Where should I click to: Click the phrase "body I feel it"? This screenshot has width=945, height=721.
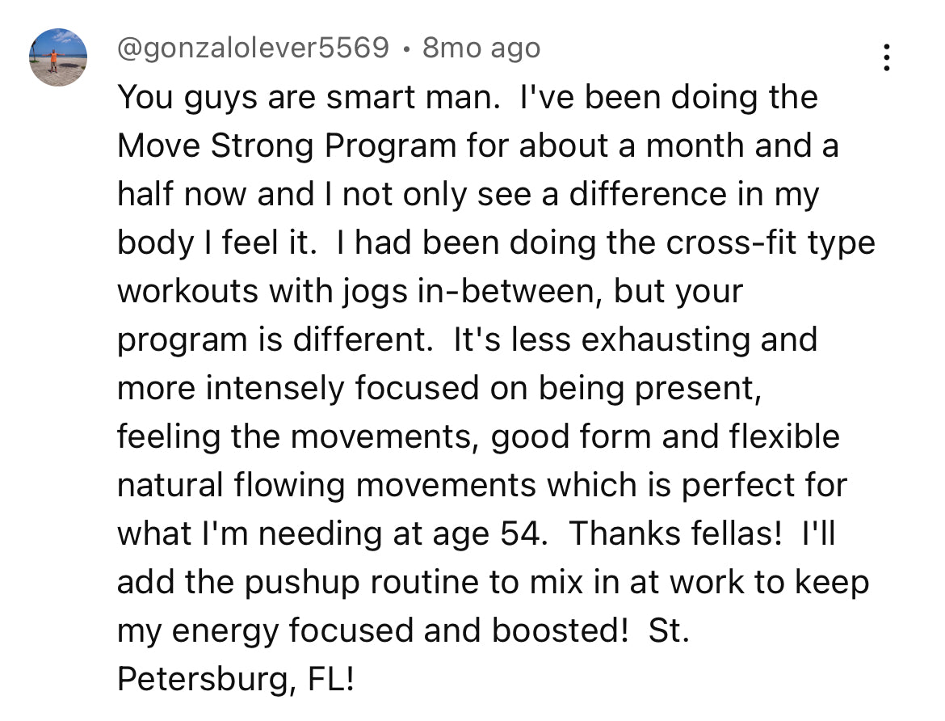[215, 243]
